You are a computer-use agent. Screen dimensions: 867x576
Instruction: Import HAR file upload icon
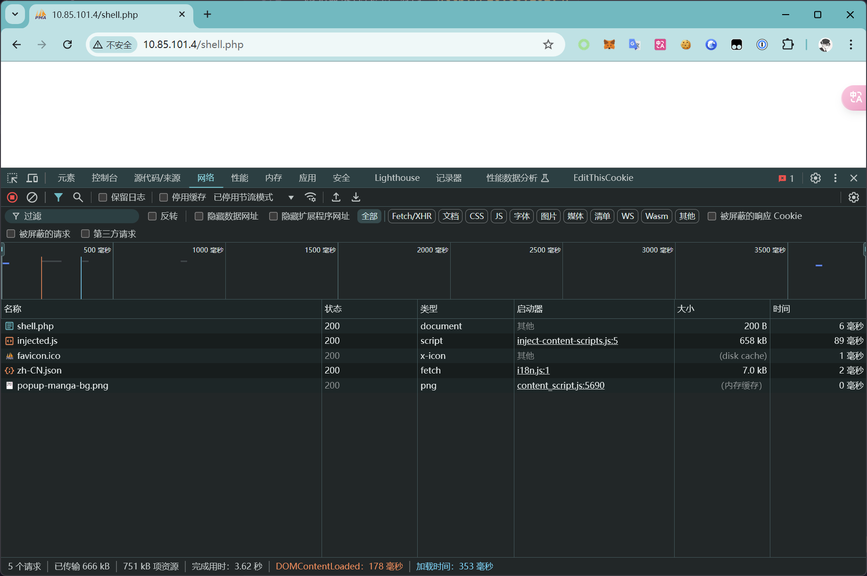(x=336, y=197)
